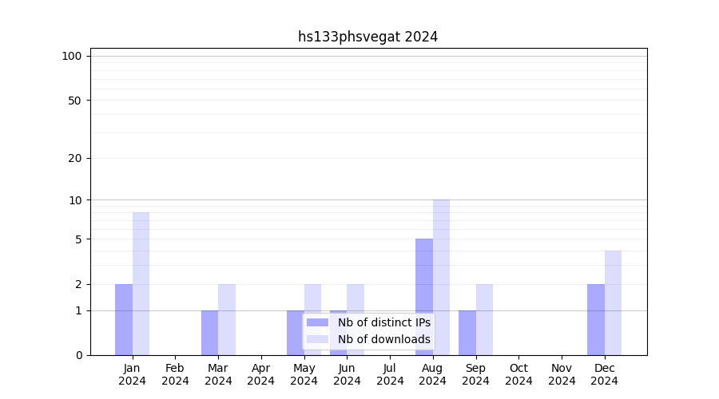The image size is (719, 399).
Task: Select the March distinct IPs bar
Action: pos(209,333)
